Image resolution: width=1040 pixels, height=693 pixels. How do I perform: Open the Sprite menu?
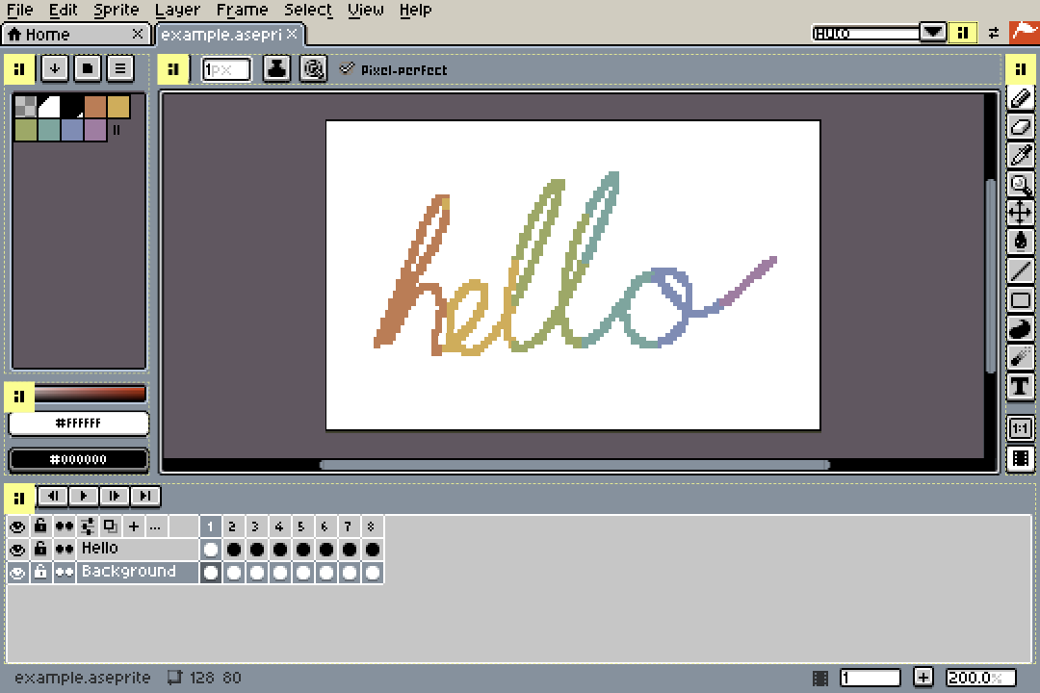pos(117,10)
